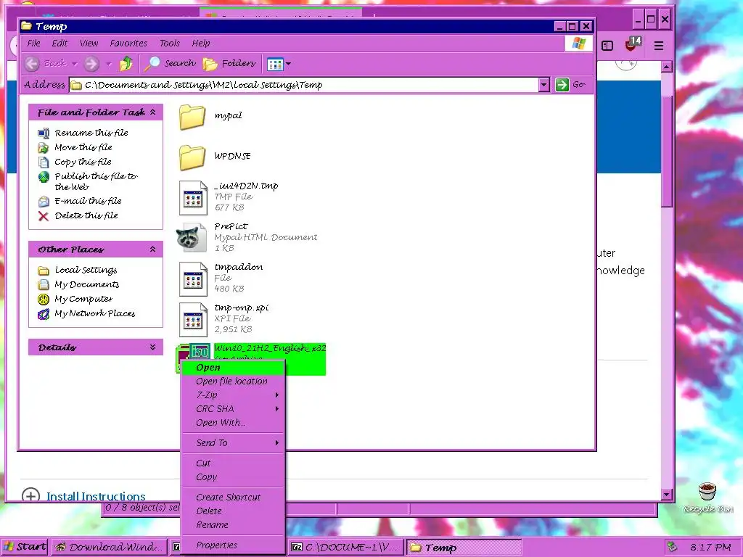Go to Local Settings place
Image resolution: width=743 pixels, height=557 pixels.
pos(86,270)
